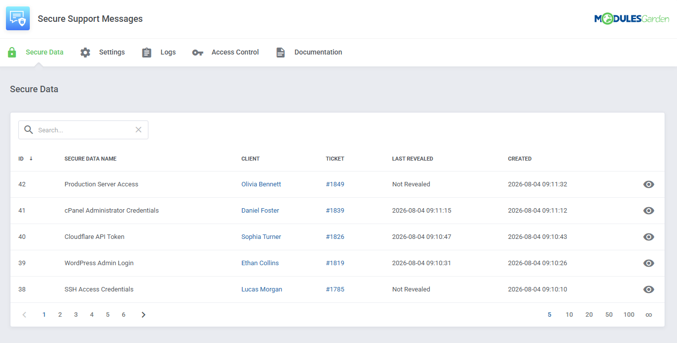Sort by ID column header

tap(21, 159)
